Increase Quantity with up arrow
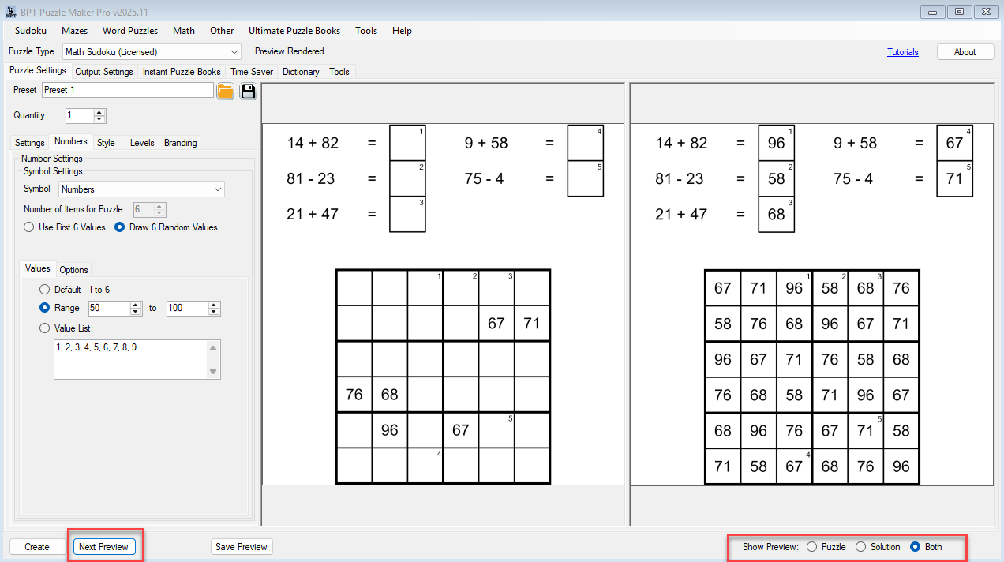This screenshot has height=562, width=1004. point(99,112)
